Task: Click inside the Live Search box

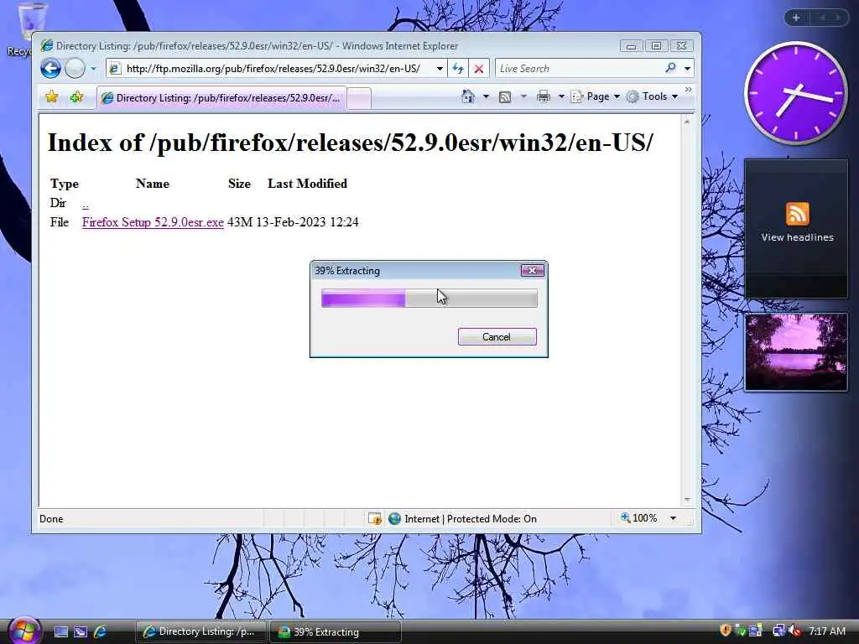Action: coord(578,69)
